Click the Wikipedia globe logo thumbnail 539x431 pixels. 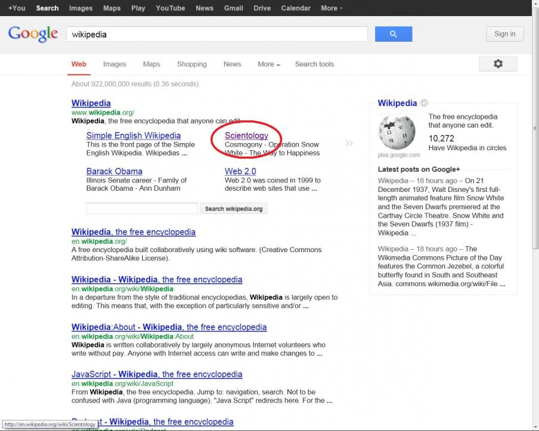point(396,133)
